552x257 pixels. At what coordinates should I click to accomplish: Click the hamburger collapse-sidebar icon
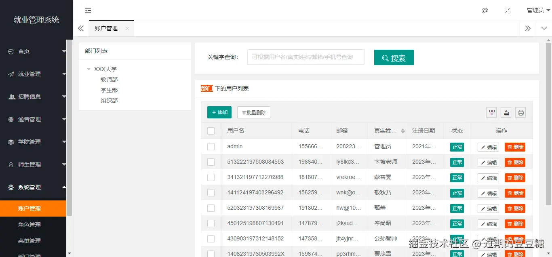88,10
